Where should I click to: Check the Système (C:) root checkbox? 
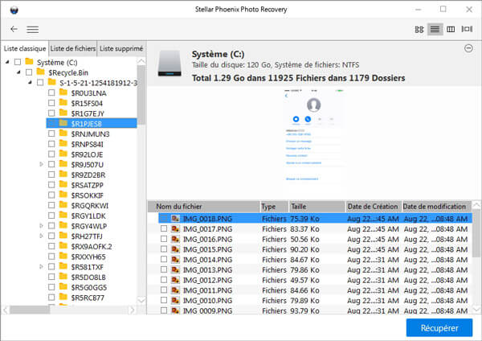coord(18,62)
